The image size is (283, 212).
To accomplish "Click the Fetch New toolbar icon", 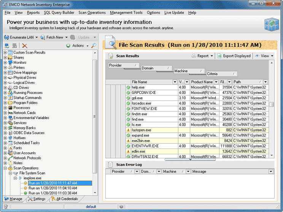I will click(42, 37).
